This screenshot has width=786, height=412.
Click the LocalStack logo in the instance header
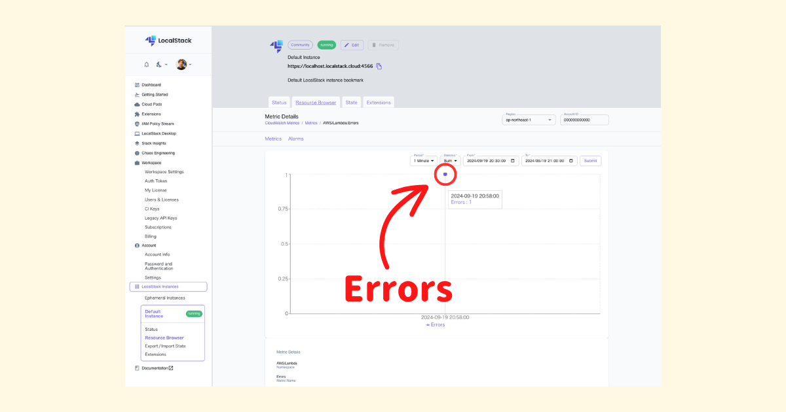pos(276,46)
